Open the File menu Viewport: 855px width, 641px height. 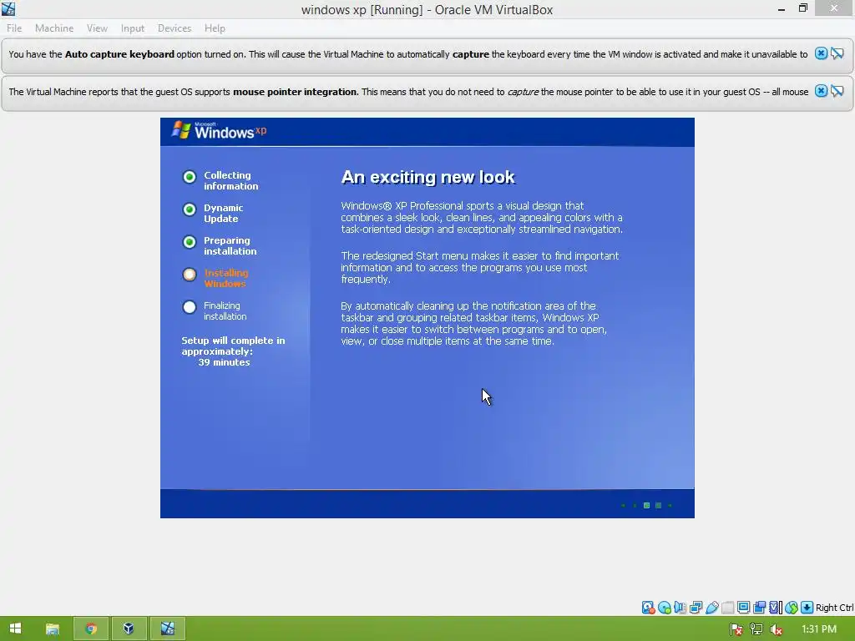pos(14,28)
